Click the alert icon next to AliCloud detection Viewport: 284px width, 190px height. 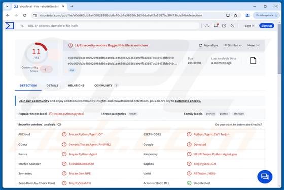pos(64,134)
